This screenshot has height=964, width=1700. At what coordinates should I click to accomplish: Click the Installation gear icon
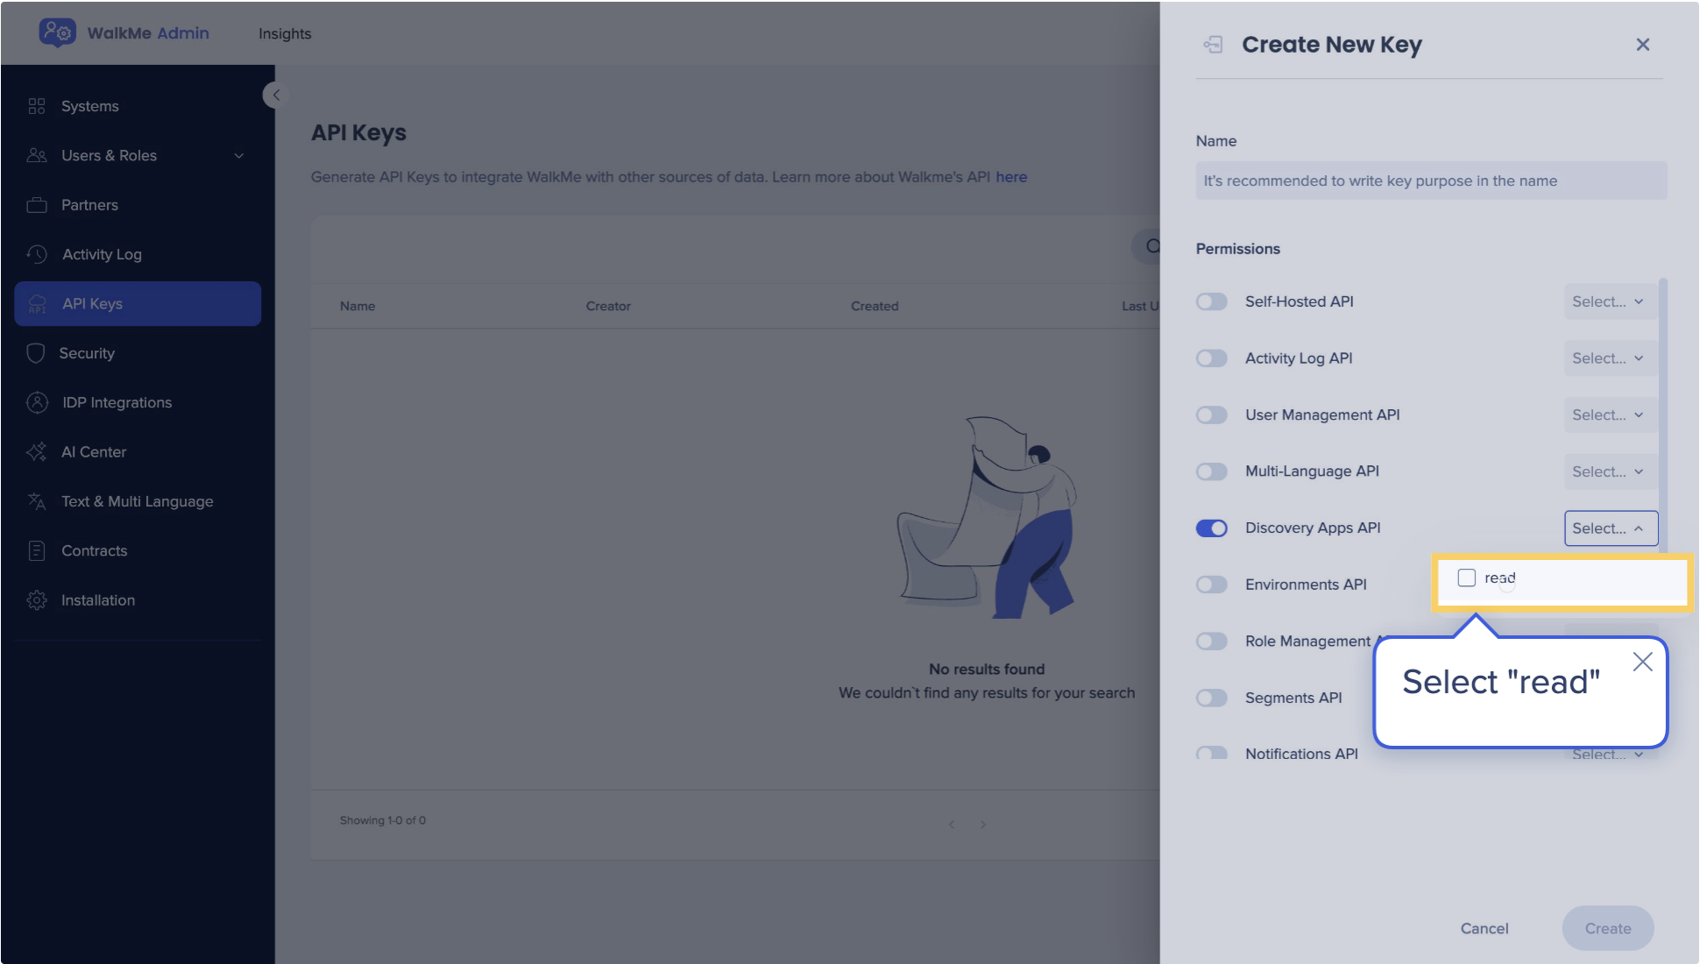tap(37, 600)
